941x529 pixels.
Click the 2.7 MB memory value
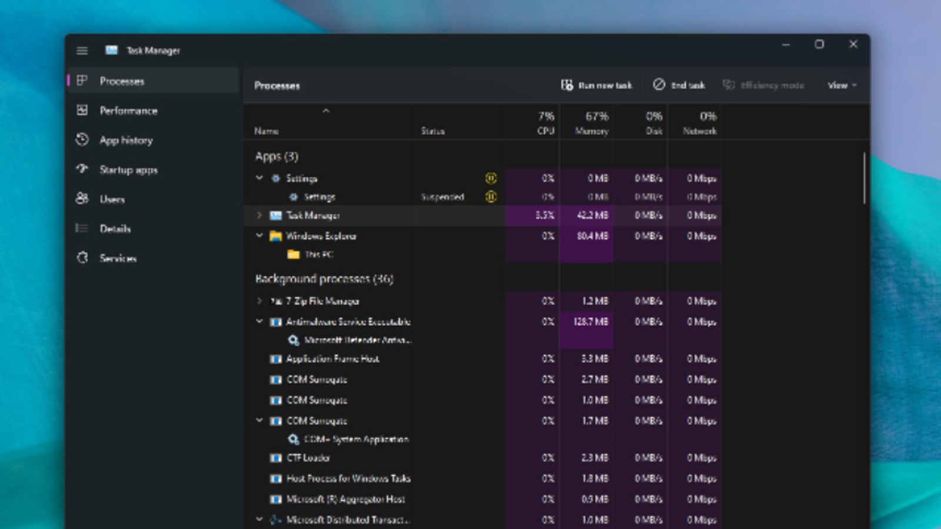point(595,379)
